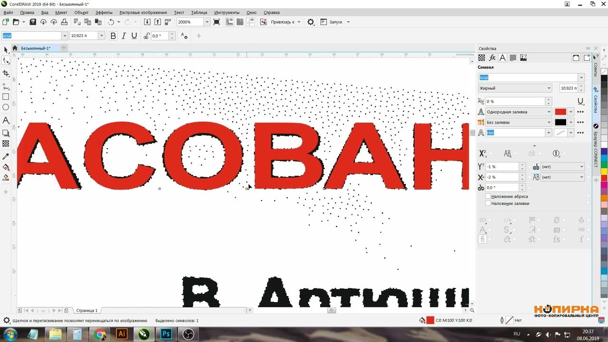Open the Советы docker tab
The image size is (608, 342).
click(x=595, y=70)
